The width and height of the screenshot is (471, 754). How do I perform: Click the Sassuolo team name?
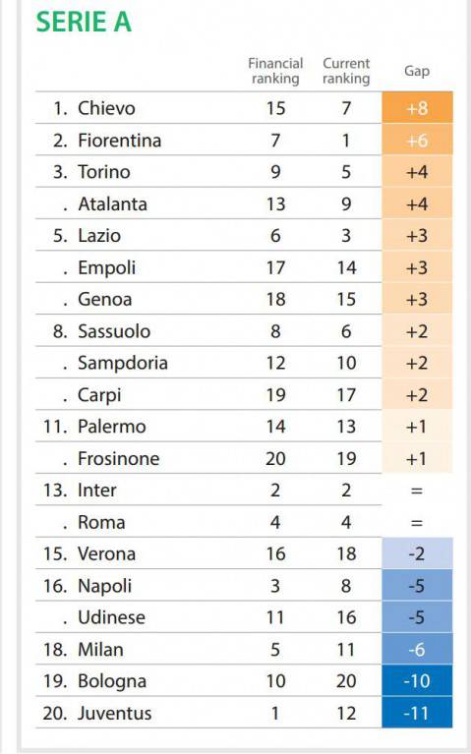[114, 331]
